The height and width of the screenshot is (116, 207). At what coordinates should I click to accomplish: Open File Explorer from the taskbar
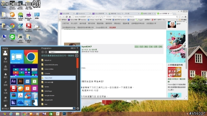coord(17,114)
